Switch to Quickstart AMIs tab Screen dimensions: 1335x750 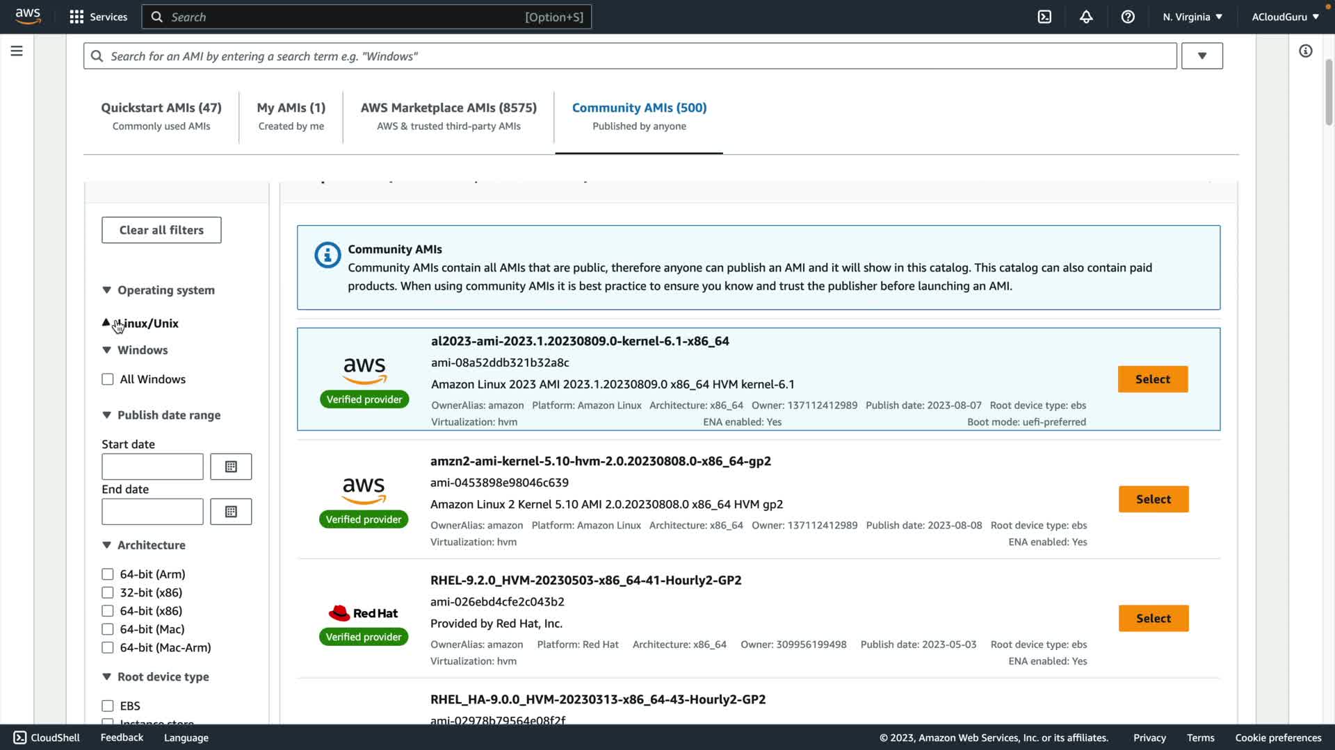click(x=161, y=116)
